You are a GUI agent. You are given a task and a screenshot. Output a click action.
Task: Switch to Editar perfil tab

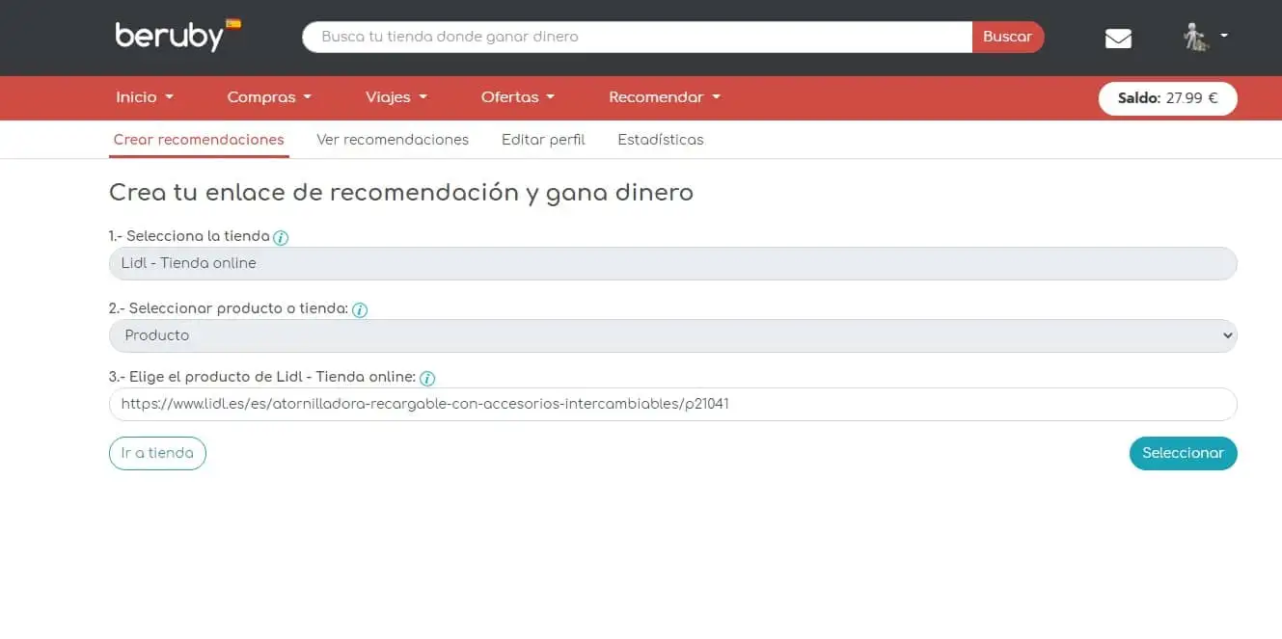pos(543,140)
